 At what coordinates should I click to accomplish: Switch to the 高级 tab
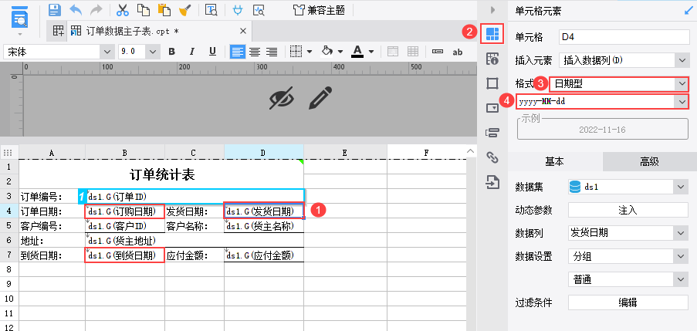pyautogui.click(x=649, y=162)
